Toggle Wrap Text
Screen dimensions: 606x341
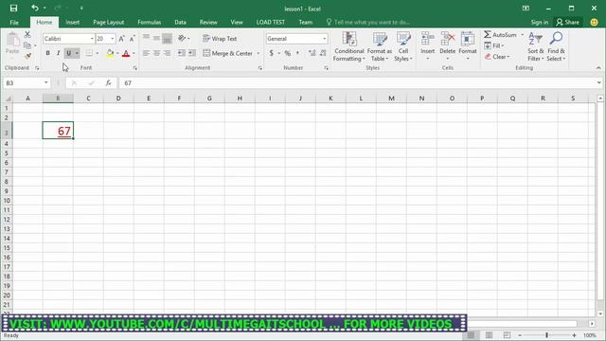click(220, 39)
